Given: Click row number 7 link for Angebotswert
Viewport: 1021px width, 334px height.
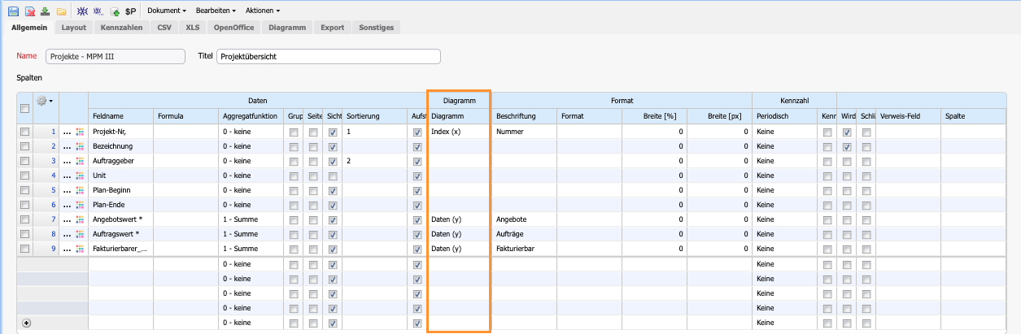Looking at the screenshot, I should [54, 219].
